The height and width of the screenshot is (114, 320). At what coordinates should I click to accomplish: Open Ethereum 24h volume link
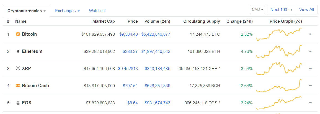(x=156, y=51)
